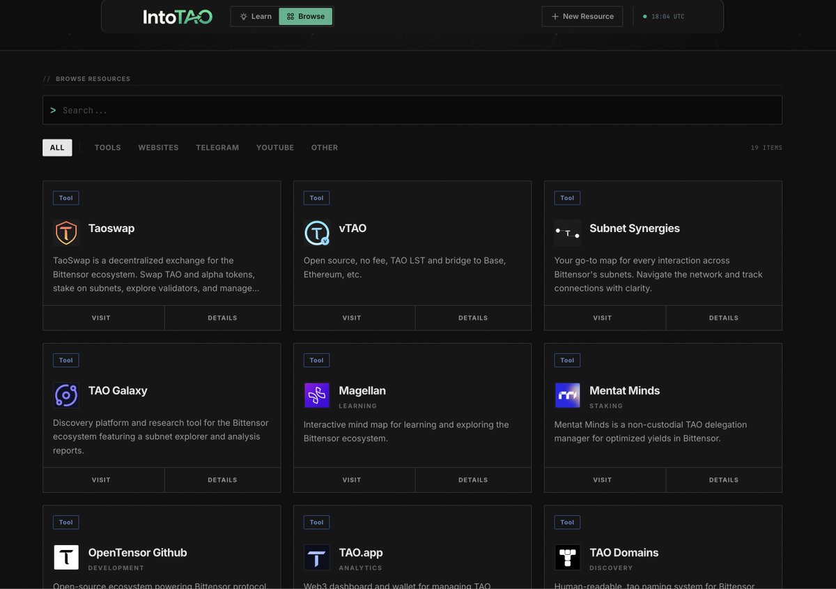
Task: Select the ALL filter tab
Action: (57, 148)
